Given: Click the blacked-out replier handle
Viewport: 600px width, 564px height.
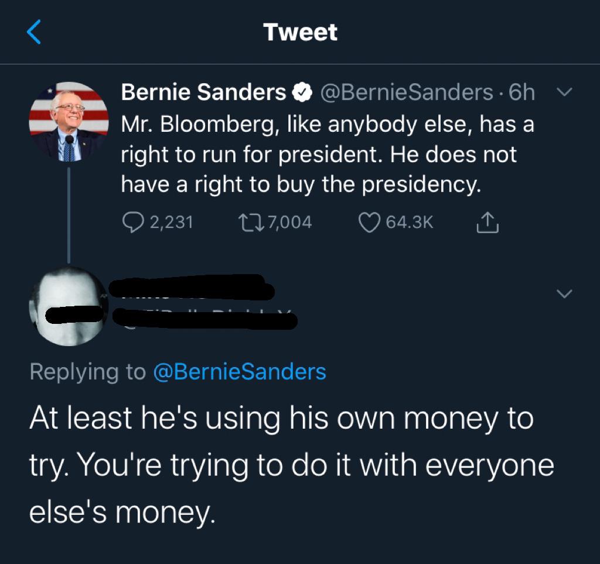Looking at the screenshot, I should click(205, 319).
